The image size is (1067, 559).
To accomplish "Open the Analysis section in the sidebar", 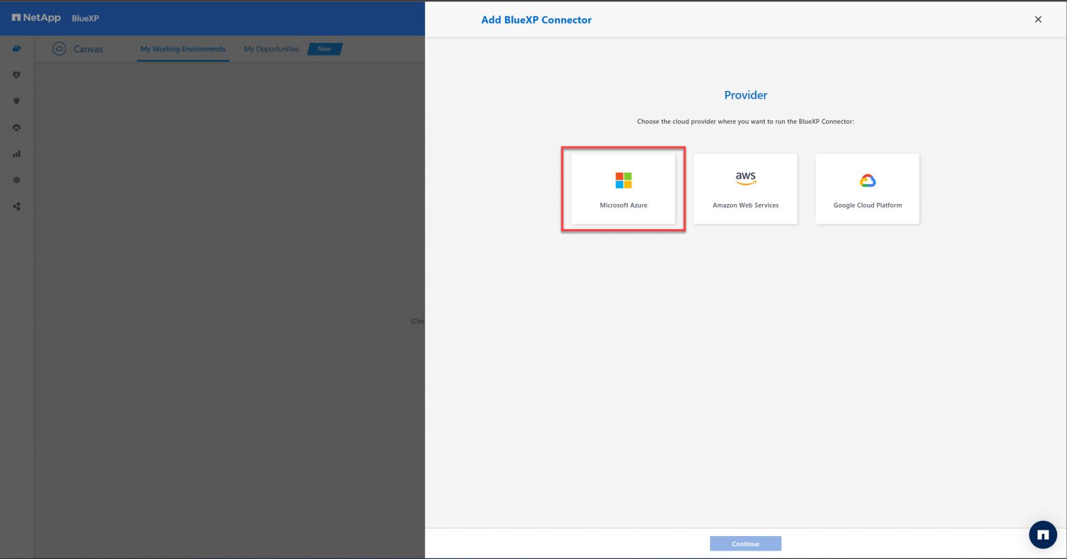I will [x=16, y=153].
